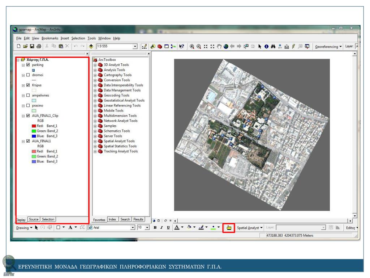This screenshot has width=370, height=278.
Task: Click the Red band swatch of AUA_FINAL1_Clip
Action: point(34,126)
